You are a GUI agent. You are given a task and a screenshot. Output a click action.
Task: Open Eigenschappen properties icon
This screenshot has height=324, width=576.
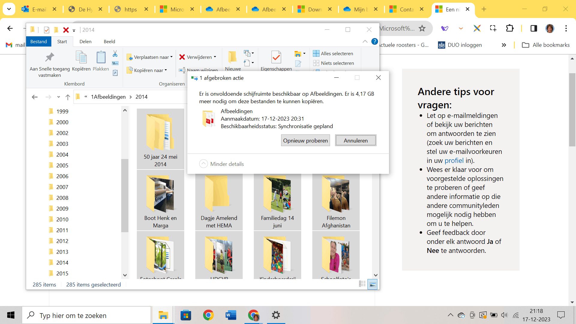(276, 58)
